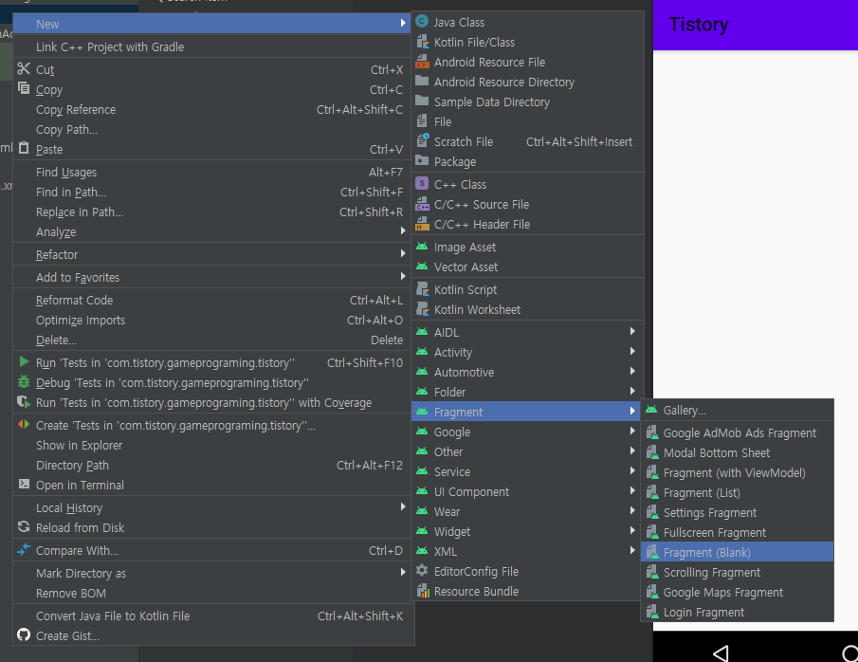Click the Resource Bundle icon
The width and height of the screenshot is (858, 662).
coord(422,591)
